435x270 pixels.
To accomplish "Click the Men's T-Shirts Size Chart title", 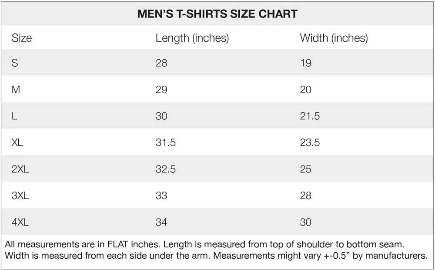I will [217, 13].
